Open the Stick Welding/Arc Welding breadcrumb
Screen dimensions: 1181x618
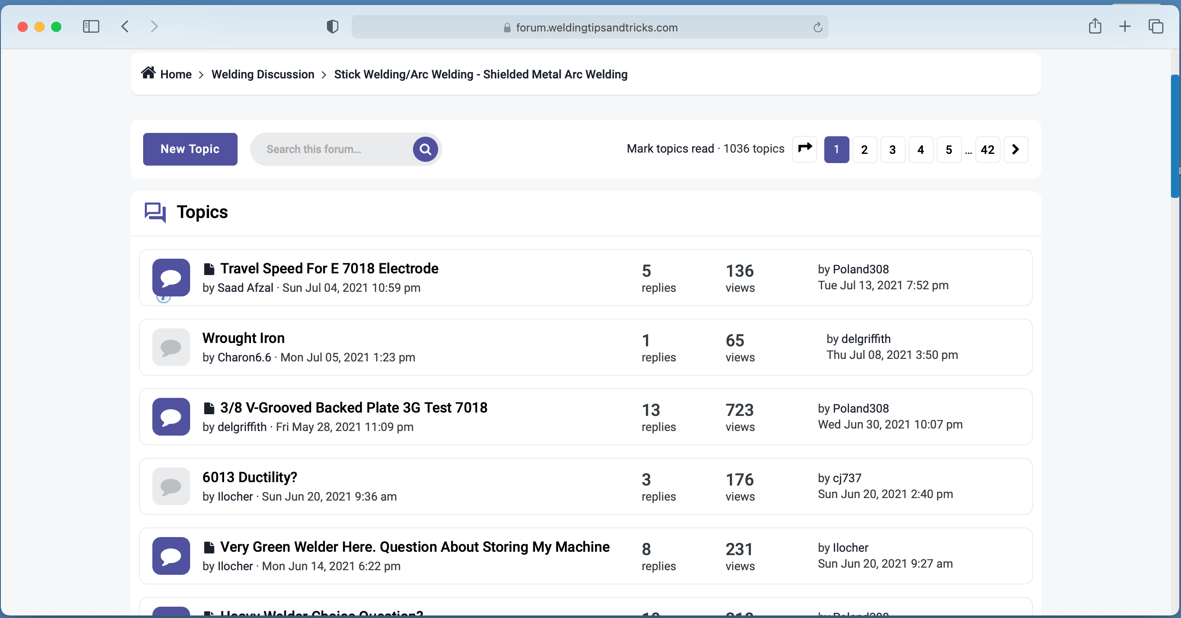click(481, 74)
